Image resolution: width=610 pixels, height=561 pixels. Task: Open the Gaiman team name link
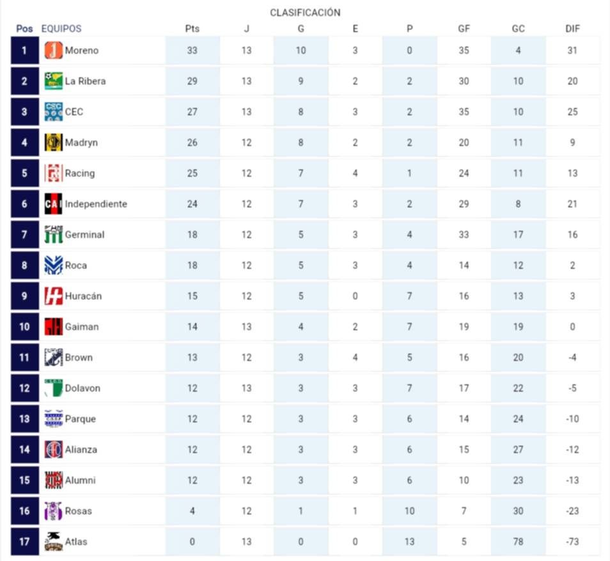(82, 327)
